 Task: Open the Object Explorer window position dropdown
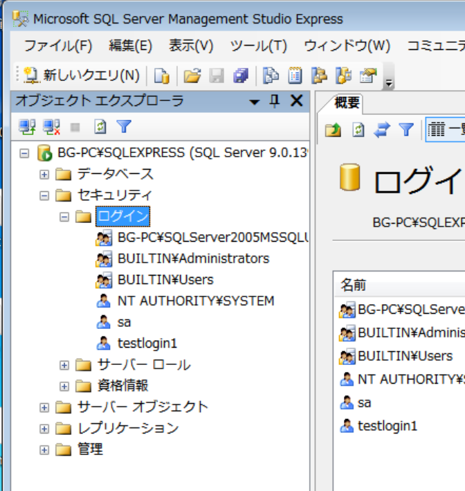click(255, 102)
